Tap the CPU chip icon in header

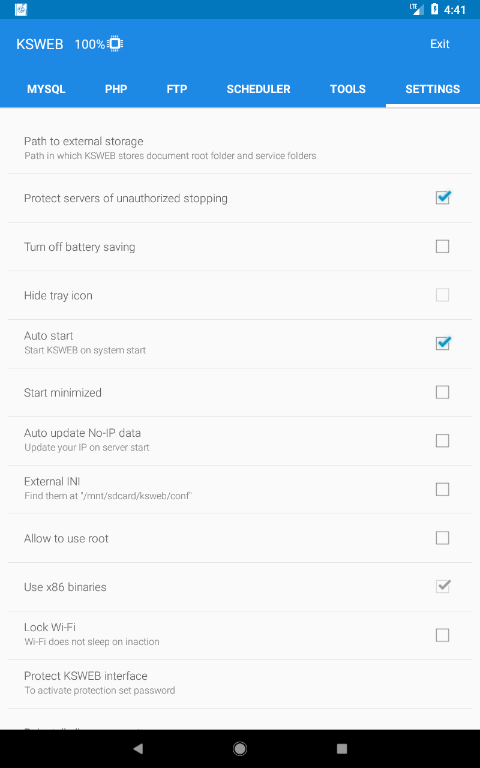115,44
